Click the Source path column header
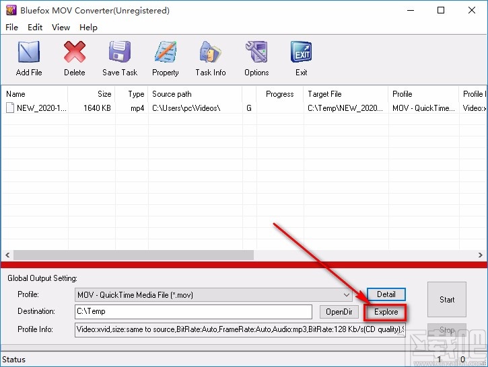The height and width of the screenshot is (367, 488). 195,94
